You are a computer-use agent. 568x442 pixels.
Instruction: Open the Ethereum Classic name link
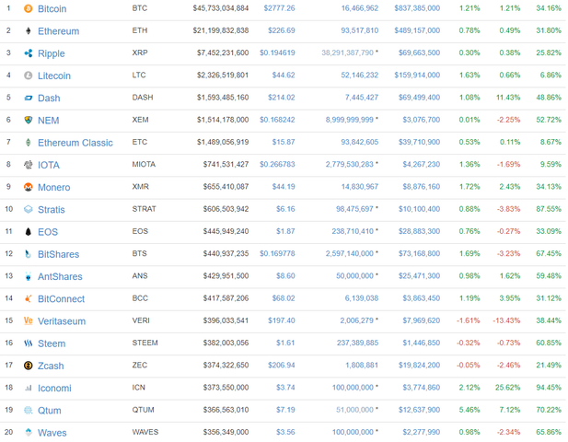pyautogui.click(x=75, y=143)
